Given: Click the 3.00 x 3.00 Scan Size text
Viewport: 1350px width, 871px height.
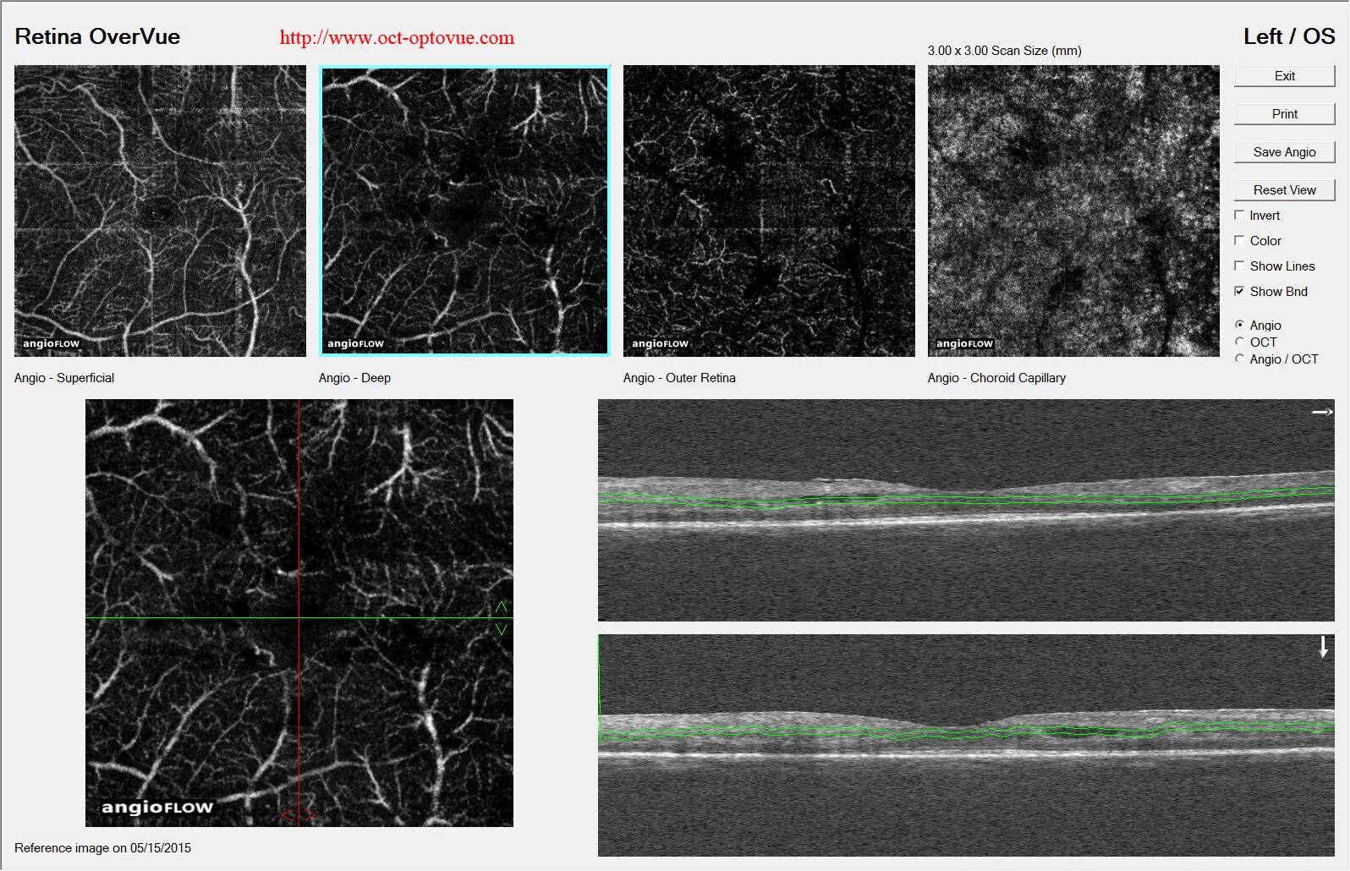Looking at the screenshot, I should point(1004,51).
